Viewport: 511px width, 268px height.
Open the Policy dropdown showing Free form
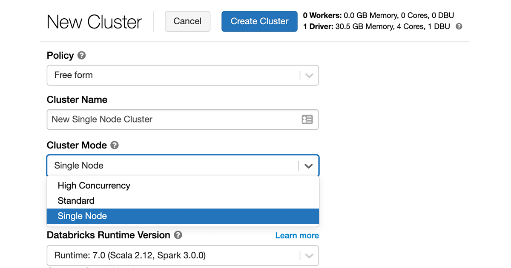175,75
